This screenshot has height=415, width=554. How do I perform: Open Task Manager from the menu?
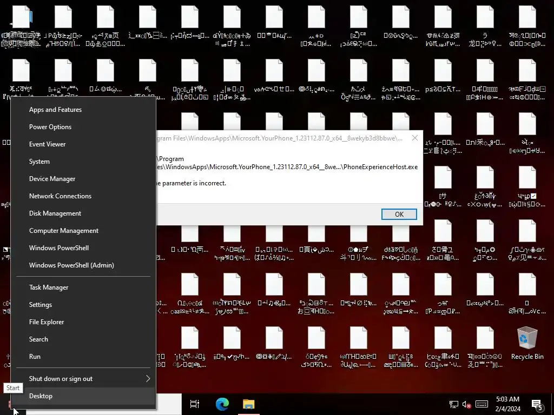pyautogui.click(x=83, y=287)
